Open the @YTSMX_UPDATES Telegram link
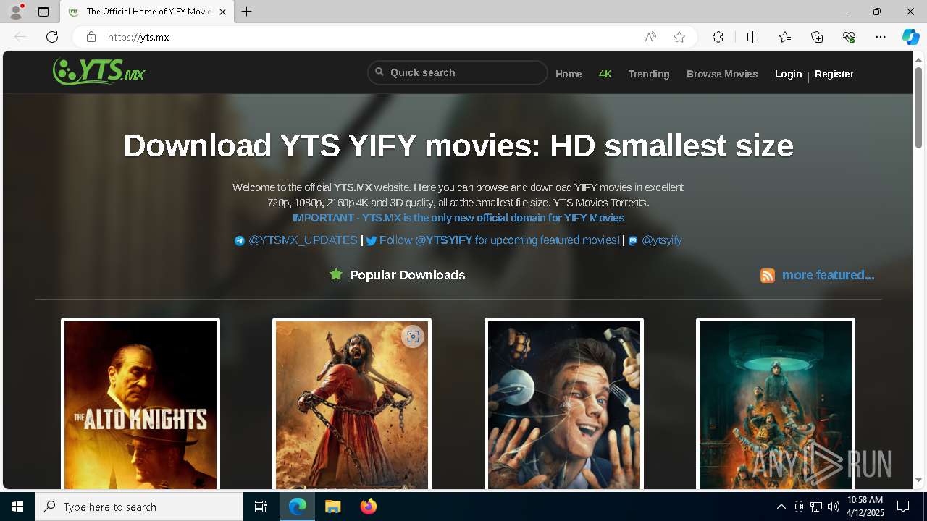This screenshot has width=927, height=521. point(295,240)
